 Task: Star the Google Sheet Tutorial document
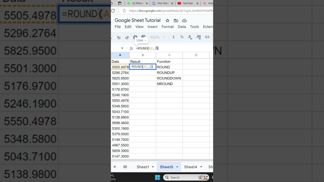click(167, 20)
